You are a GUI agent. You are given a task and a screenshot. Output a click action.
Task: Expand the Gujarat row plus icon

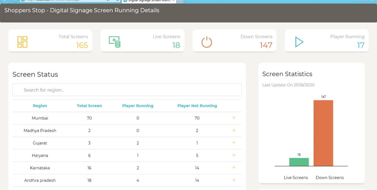click(x=234, y=143)
